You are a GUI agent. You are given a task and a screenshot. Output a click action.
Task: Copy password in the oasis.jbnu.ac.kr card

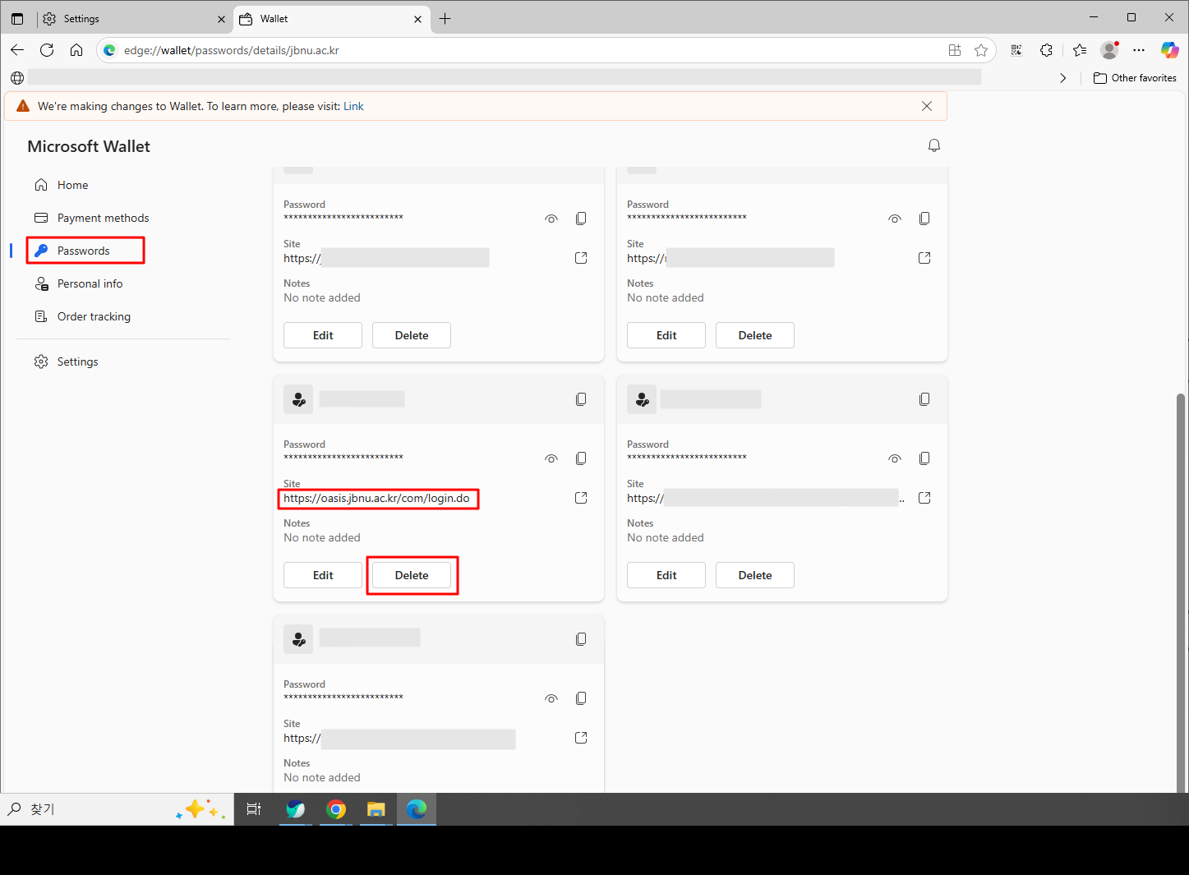coord(581,458)
